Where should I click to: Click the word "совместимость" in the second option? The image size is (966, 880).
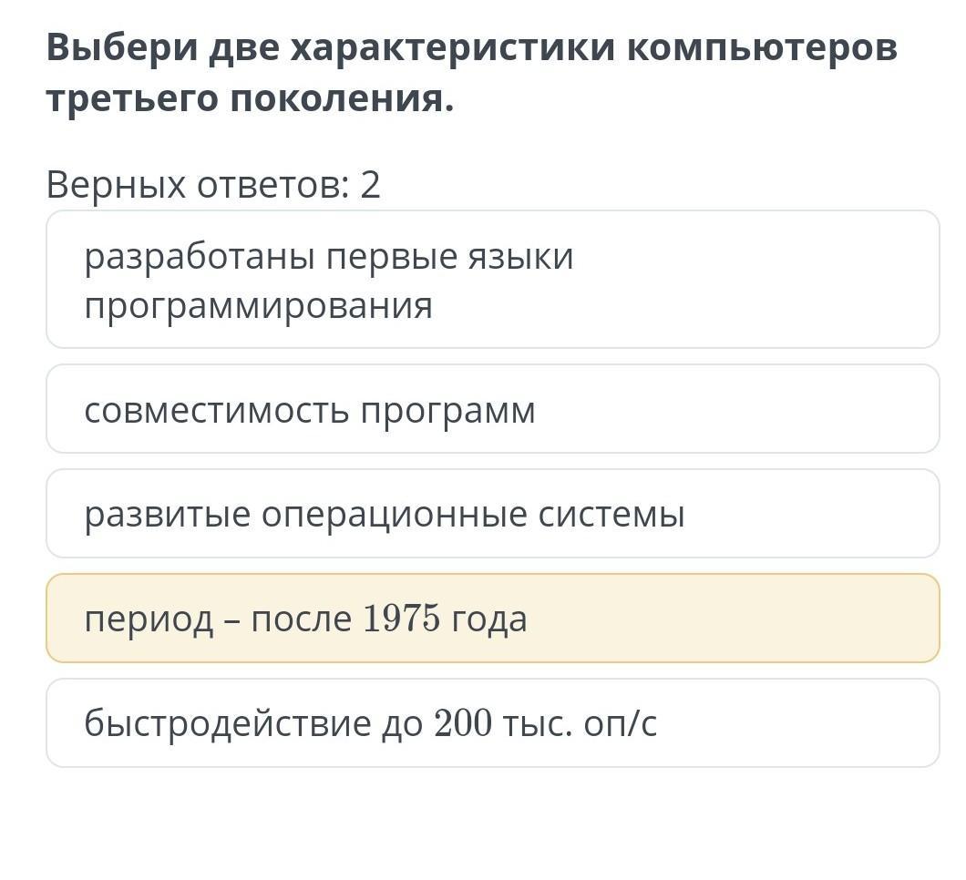pos(216,411)
